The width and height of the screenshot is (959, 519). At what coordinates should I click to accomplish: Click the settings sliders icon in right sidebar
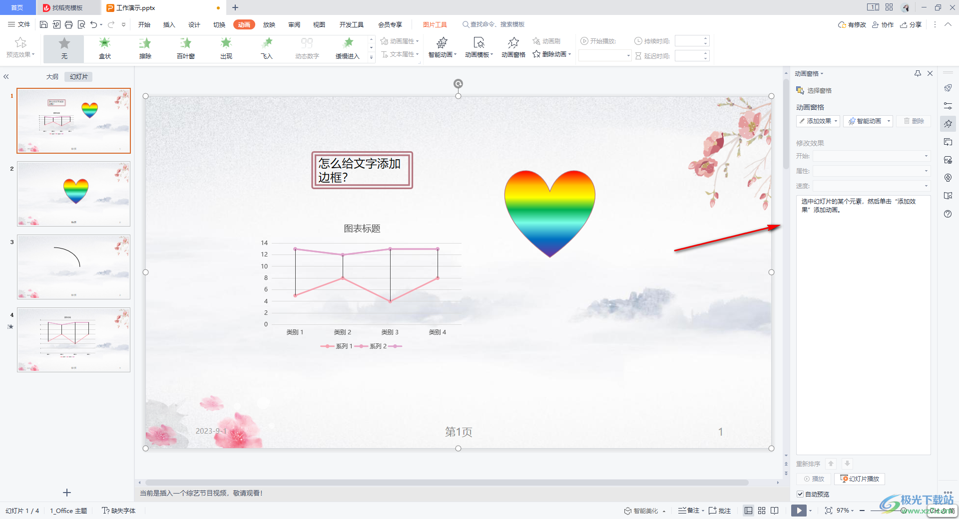click(948, 106)
